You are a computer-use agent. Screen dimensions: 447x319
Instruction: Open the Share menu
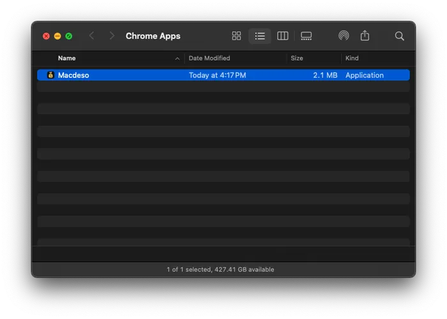[365, 36]
